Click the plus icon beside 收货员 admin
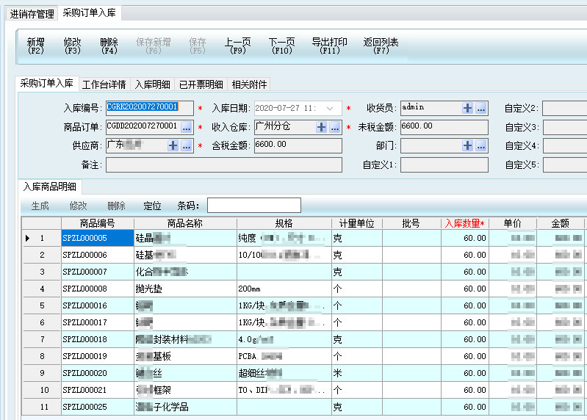Screen dimensions: 587x420 [467, 108]
